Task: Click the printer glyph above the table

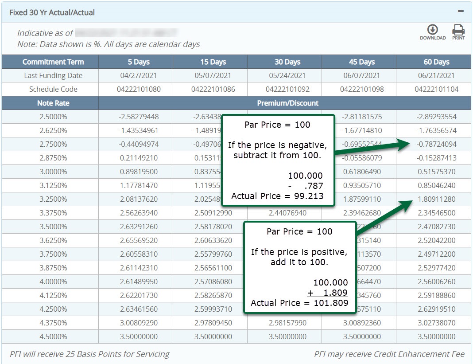Action: pyautogui.click(x=458, y=28)
